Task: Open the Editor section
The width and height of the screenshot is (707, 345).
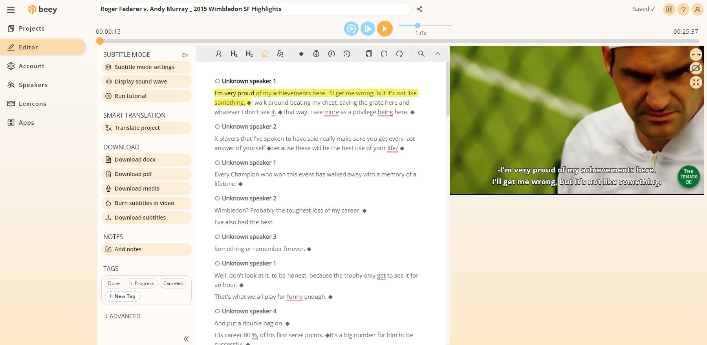Action: (42, 47)
